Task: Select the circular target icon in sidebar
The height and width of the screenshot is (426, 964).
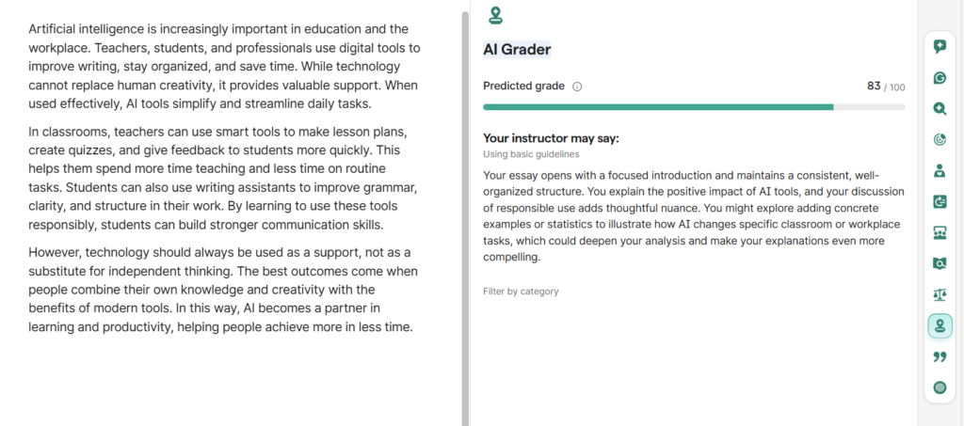Action: (939, 139)
